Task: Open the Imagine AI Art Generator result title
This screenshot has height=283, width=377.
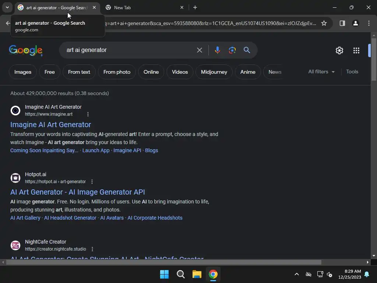Action: 50,125
